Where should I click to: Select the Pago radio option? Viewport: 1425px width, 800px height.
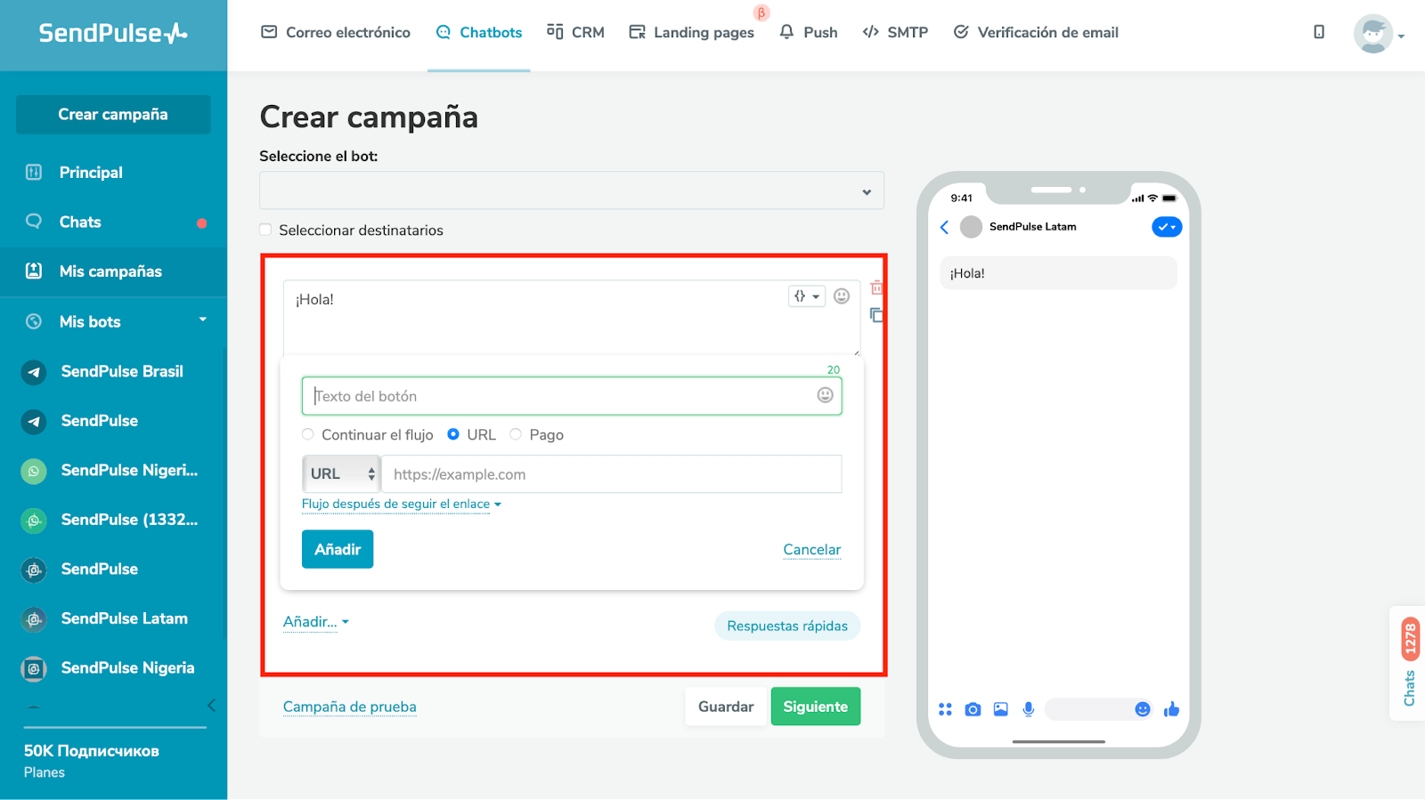click(x=516, y=434)
